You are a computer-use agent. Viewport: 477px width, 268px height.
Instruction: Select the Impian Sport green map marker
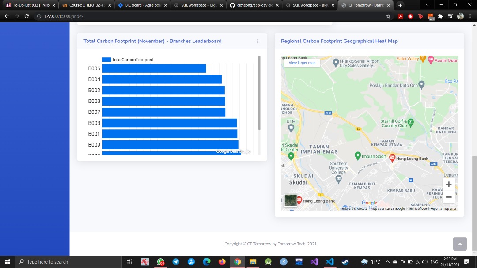(x=358, y=156)
